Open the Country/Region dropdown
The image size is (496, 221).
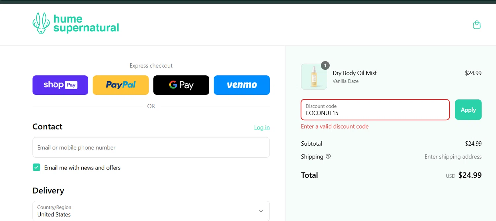151,211
